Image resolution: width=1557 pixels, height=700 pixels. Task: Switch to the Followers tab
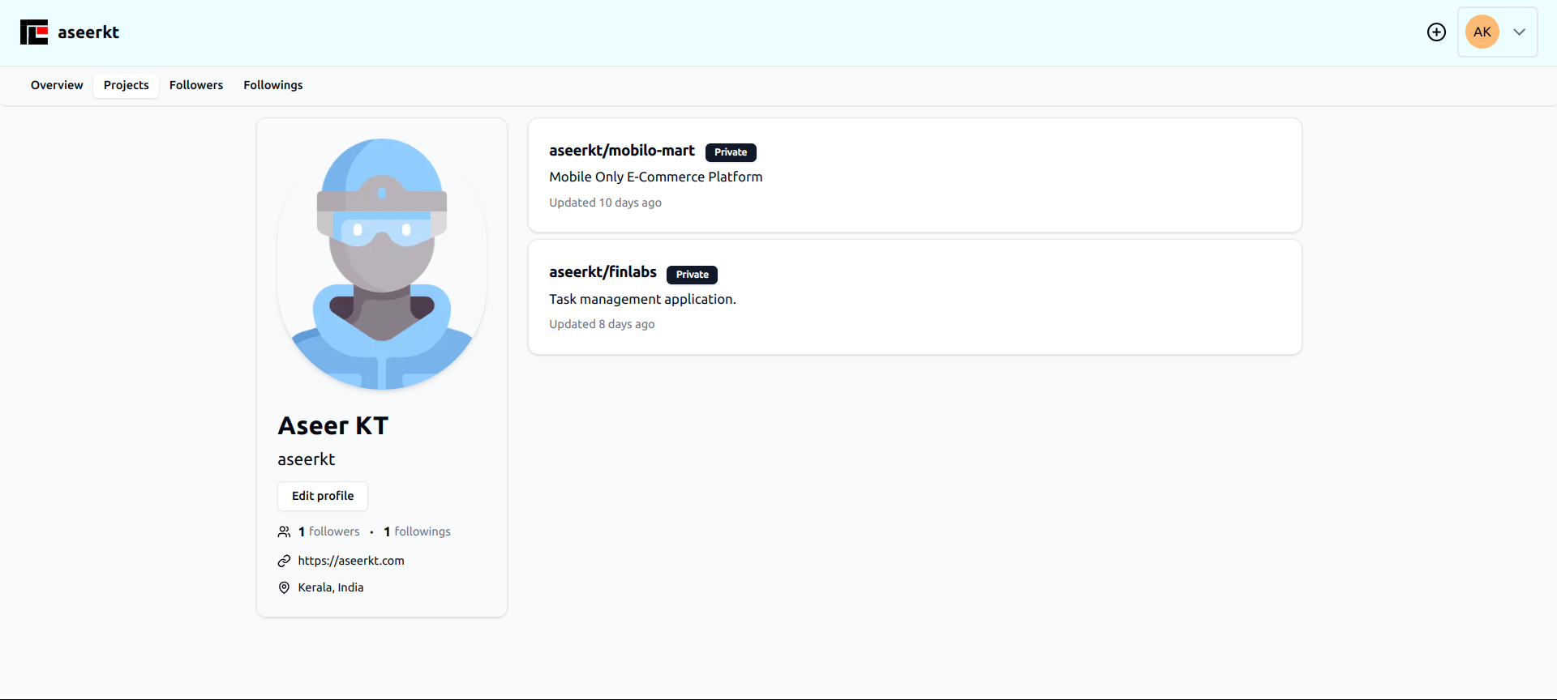[x=196, y=85]
